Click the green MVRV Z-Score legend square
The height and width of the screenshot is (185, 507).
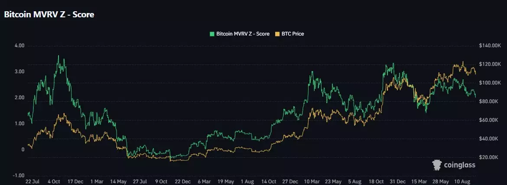pyautogui.click(x=212, y=34)
